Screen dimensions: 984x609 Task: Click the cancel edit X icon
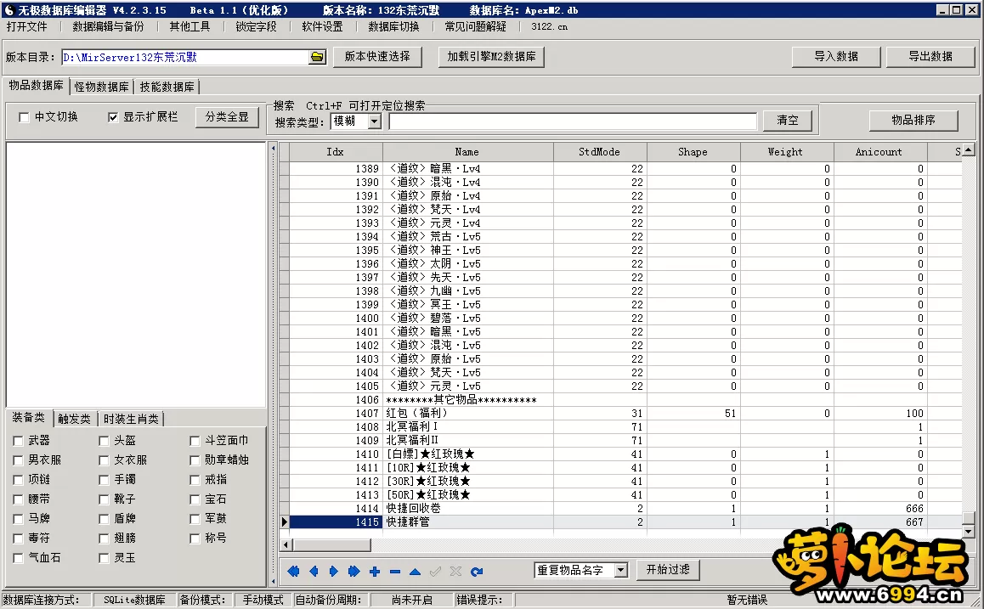(455, 572)
